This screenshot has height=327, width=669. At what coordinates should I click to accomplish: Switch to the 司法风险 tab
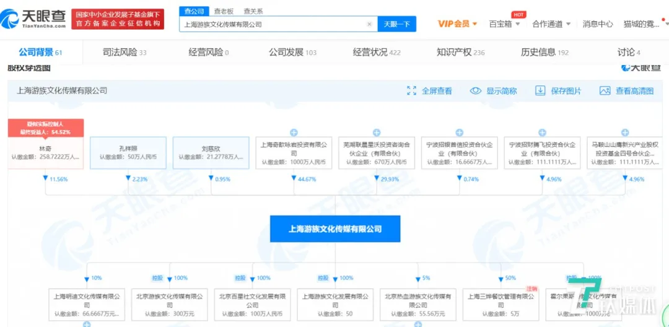click(x=124, y=52)
